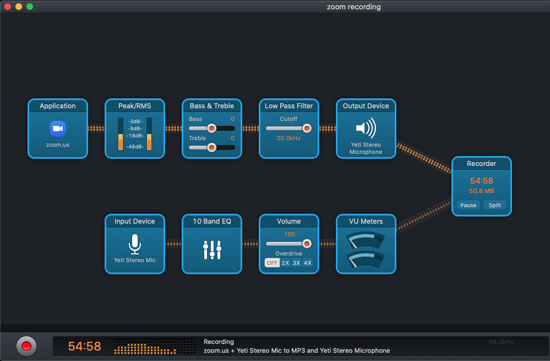Image resolution: width=550 pixels, height=361 pixels.
Task: Click the zoom recording window title
Action: tap(353, 7)
